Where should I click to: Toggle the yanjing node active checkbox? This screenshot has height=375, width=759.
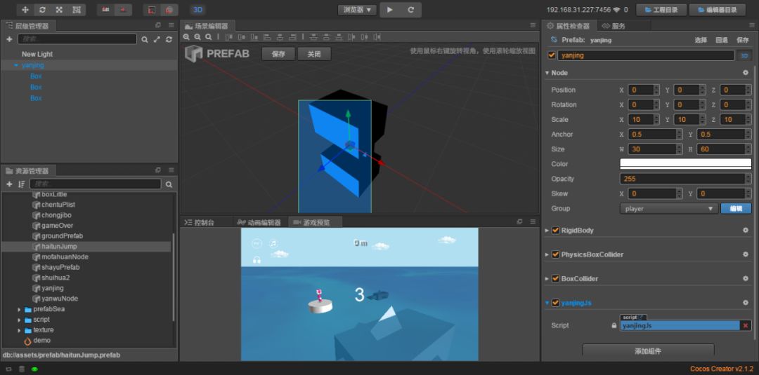(x=552, y=55)
